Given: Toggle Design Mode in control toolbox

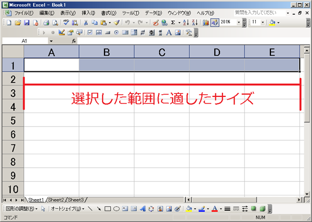Looking at the screenshot, I should 61,32.
